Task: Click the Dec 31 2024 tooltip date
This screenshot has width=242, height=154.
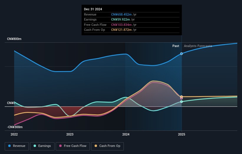Action: pyautogui.click(x=93, y=9)
